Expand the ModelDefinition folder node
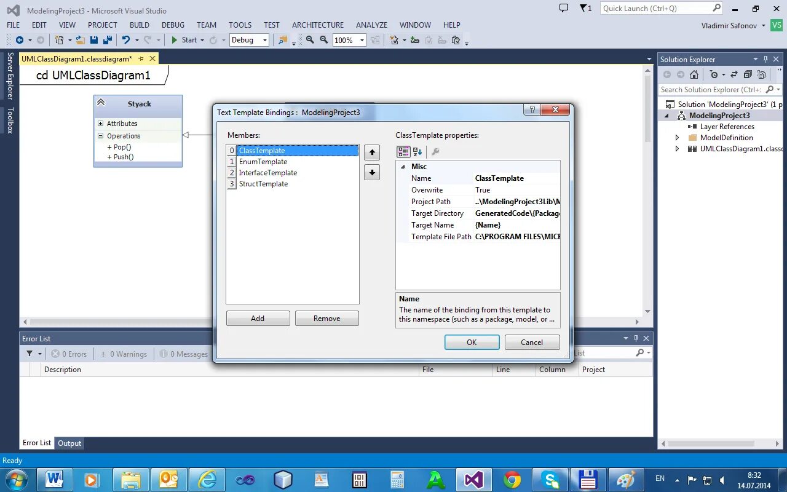This screenshot has width=787, height=492. [x=678, y=138]
